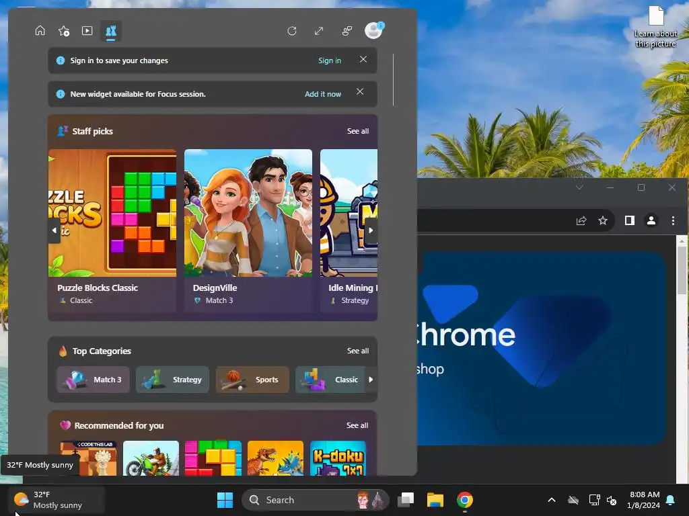Open the profile avatar in Widgets
Viewport: 689px width, 516px height.
coord(374,31)
